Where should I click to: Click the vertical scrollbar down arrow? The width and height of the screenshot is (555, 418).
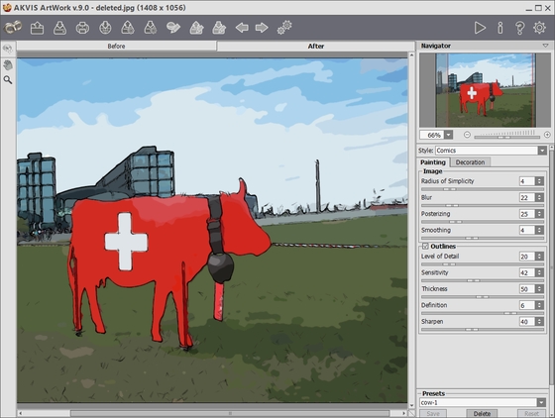(411, 406)
